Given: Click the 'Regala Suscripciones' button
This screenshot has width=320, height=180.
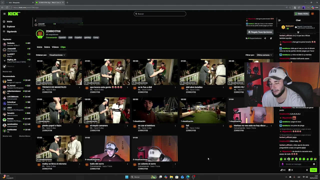Looking at the screenshot, I should coord(260,32).
